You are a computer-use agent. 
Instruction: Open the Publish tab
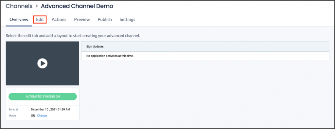(105, 19)
